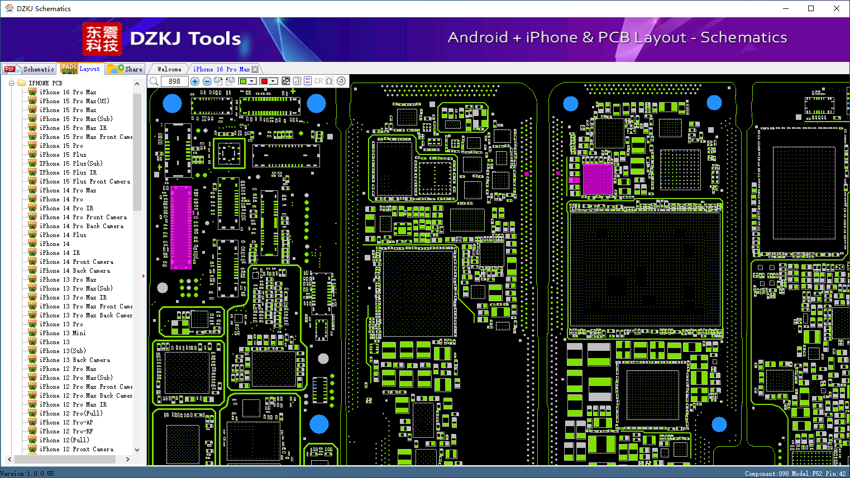Switch to the Schematic tab
This screenshot has width=850, height=478.
point(29,69)
